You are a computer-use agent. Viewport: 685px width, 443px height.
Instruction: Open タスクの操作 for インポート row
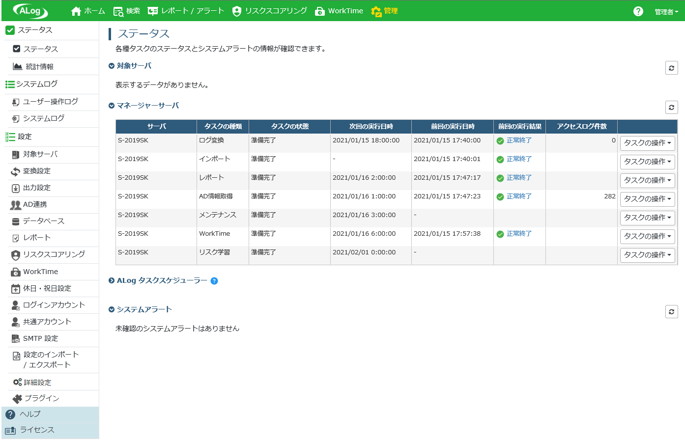tap(647, 162)
